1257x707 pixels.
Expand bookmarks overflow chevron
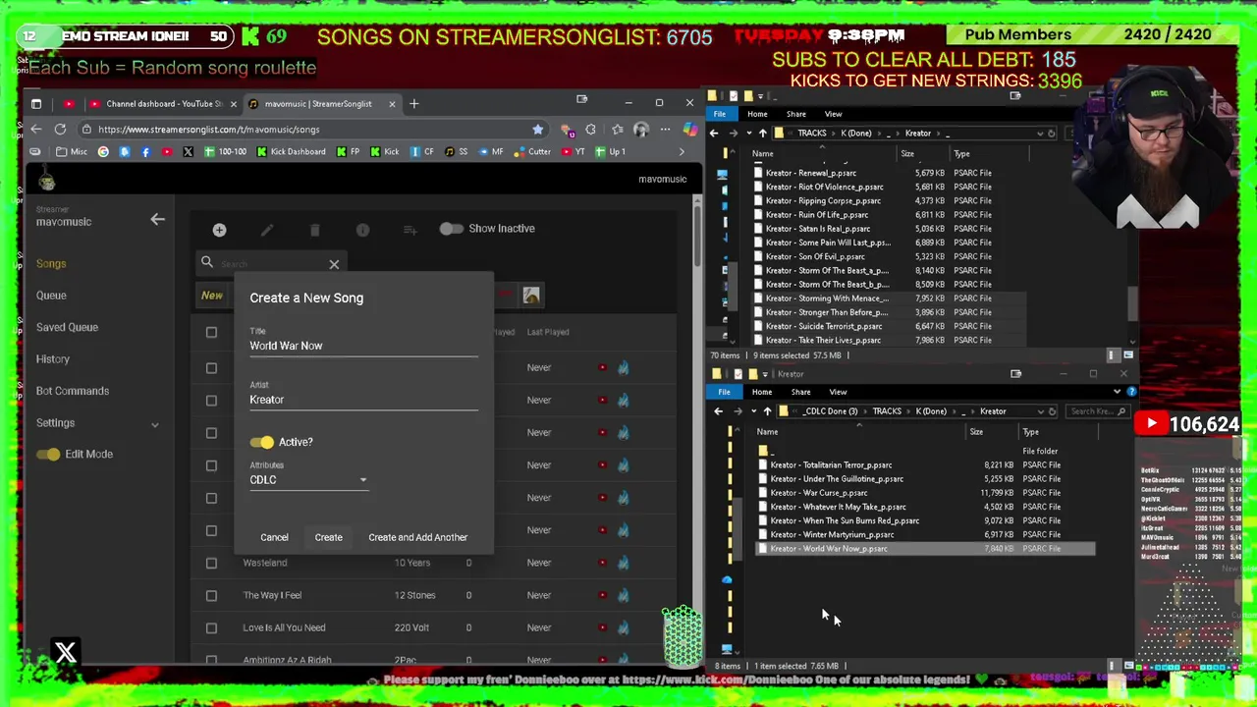click(682, 151)
